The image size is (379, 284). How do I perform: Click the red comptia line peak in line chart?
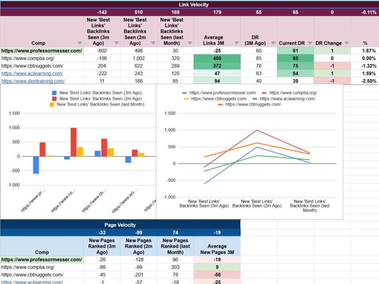click(257, 130)
